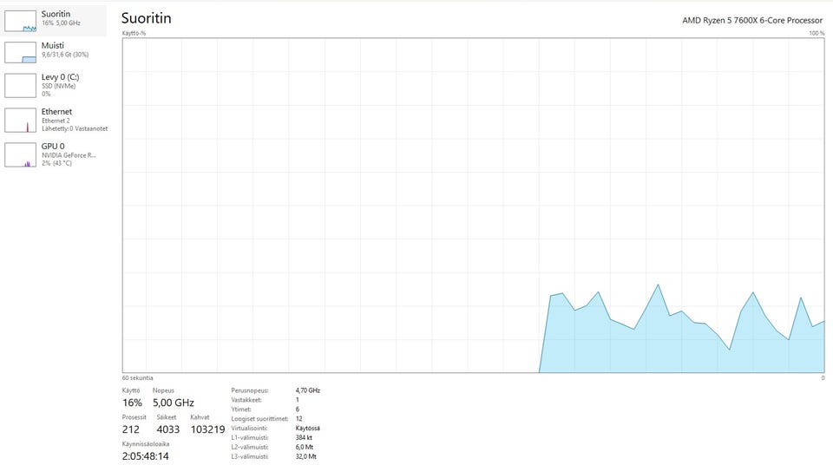Click the Muisti sidebar label
Image resolution: width=833 pixels, height=465 pixels.
pyautogui.click(x=53, y=46)
